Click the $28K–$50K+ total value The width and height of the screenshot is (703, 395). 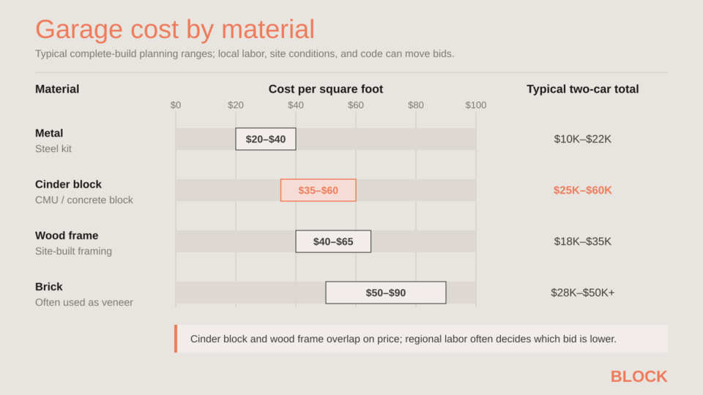coord(582,293)
